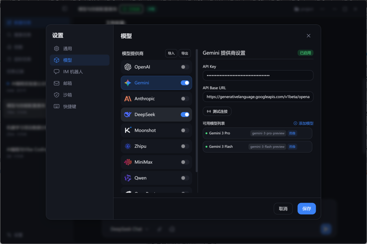Viewport: 367px width, 244px height.
Task: Click the 图像 tag on Gemini 3 Pro
Action: 292,133
